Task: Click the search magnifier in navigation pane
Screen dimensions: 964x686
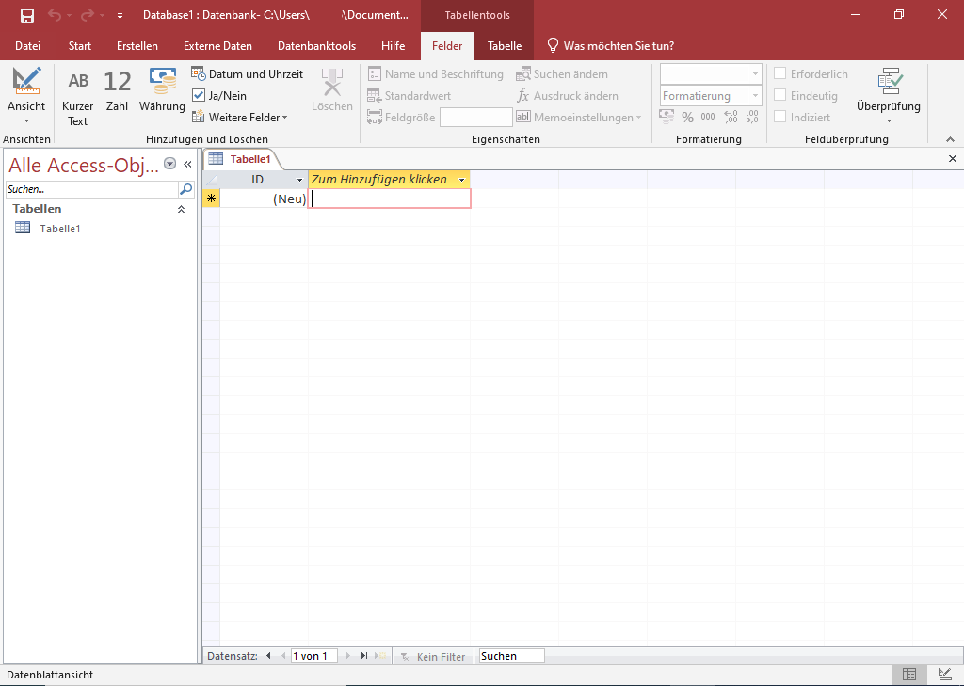Action: point(185,189)
